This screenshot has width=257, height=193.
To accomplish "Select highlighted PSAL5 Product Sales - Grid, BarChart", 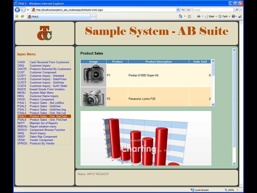I will point(44,116).
